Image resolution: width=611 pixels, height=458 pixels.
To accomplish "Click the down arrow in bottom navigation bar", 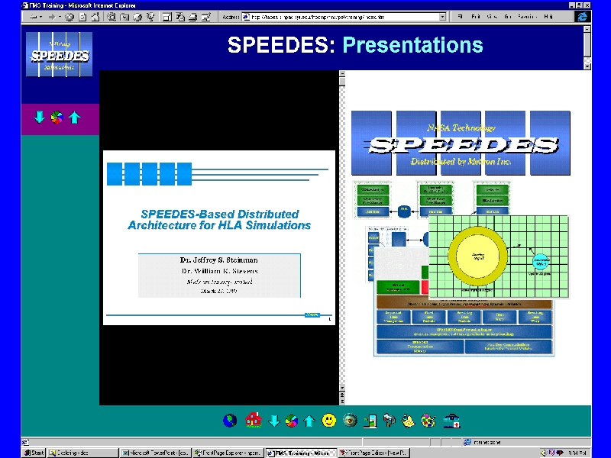I will 274,421.
